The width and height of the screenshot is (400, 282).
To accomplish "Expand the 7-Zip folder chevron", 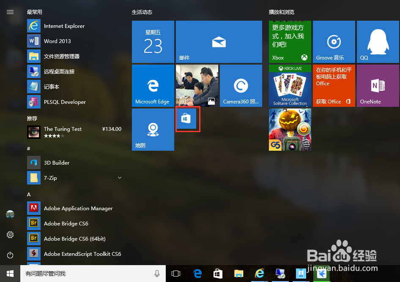I will coord(119,178).
